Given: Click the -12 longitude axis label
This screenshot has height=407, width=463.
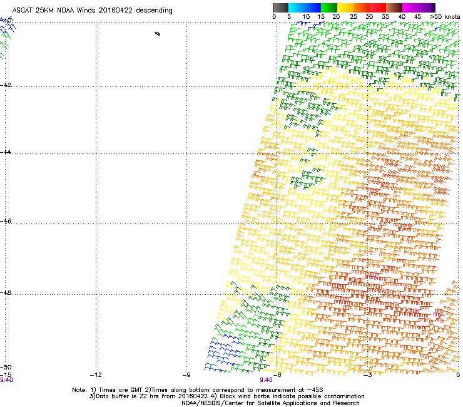Looking at the screenshot, I should click(x=96, y=375).
